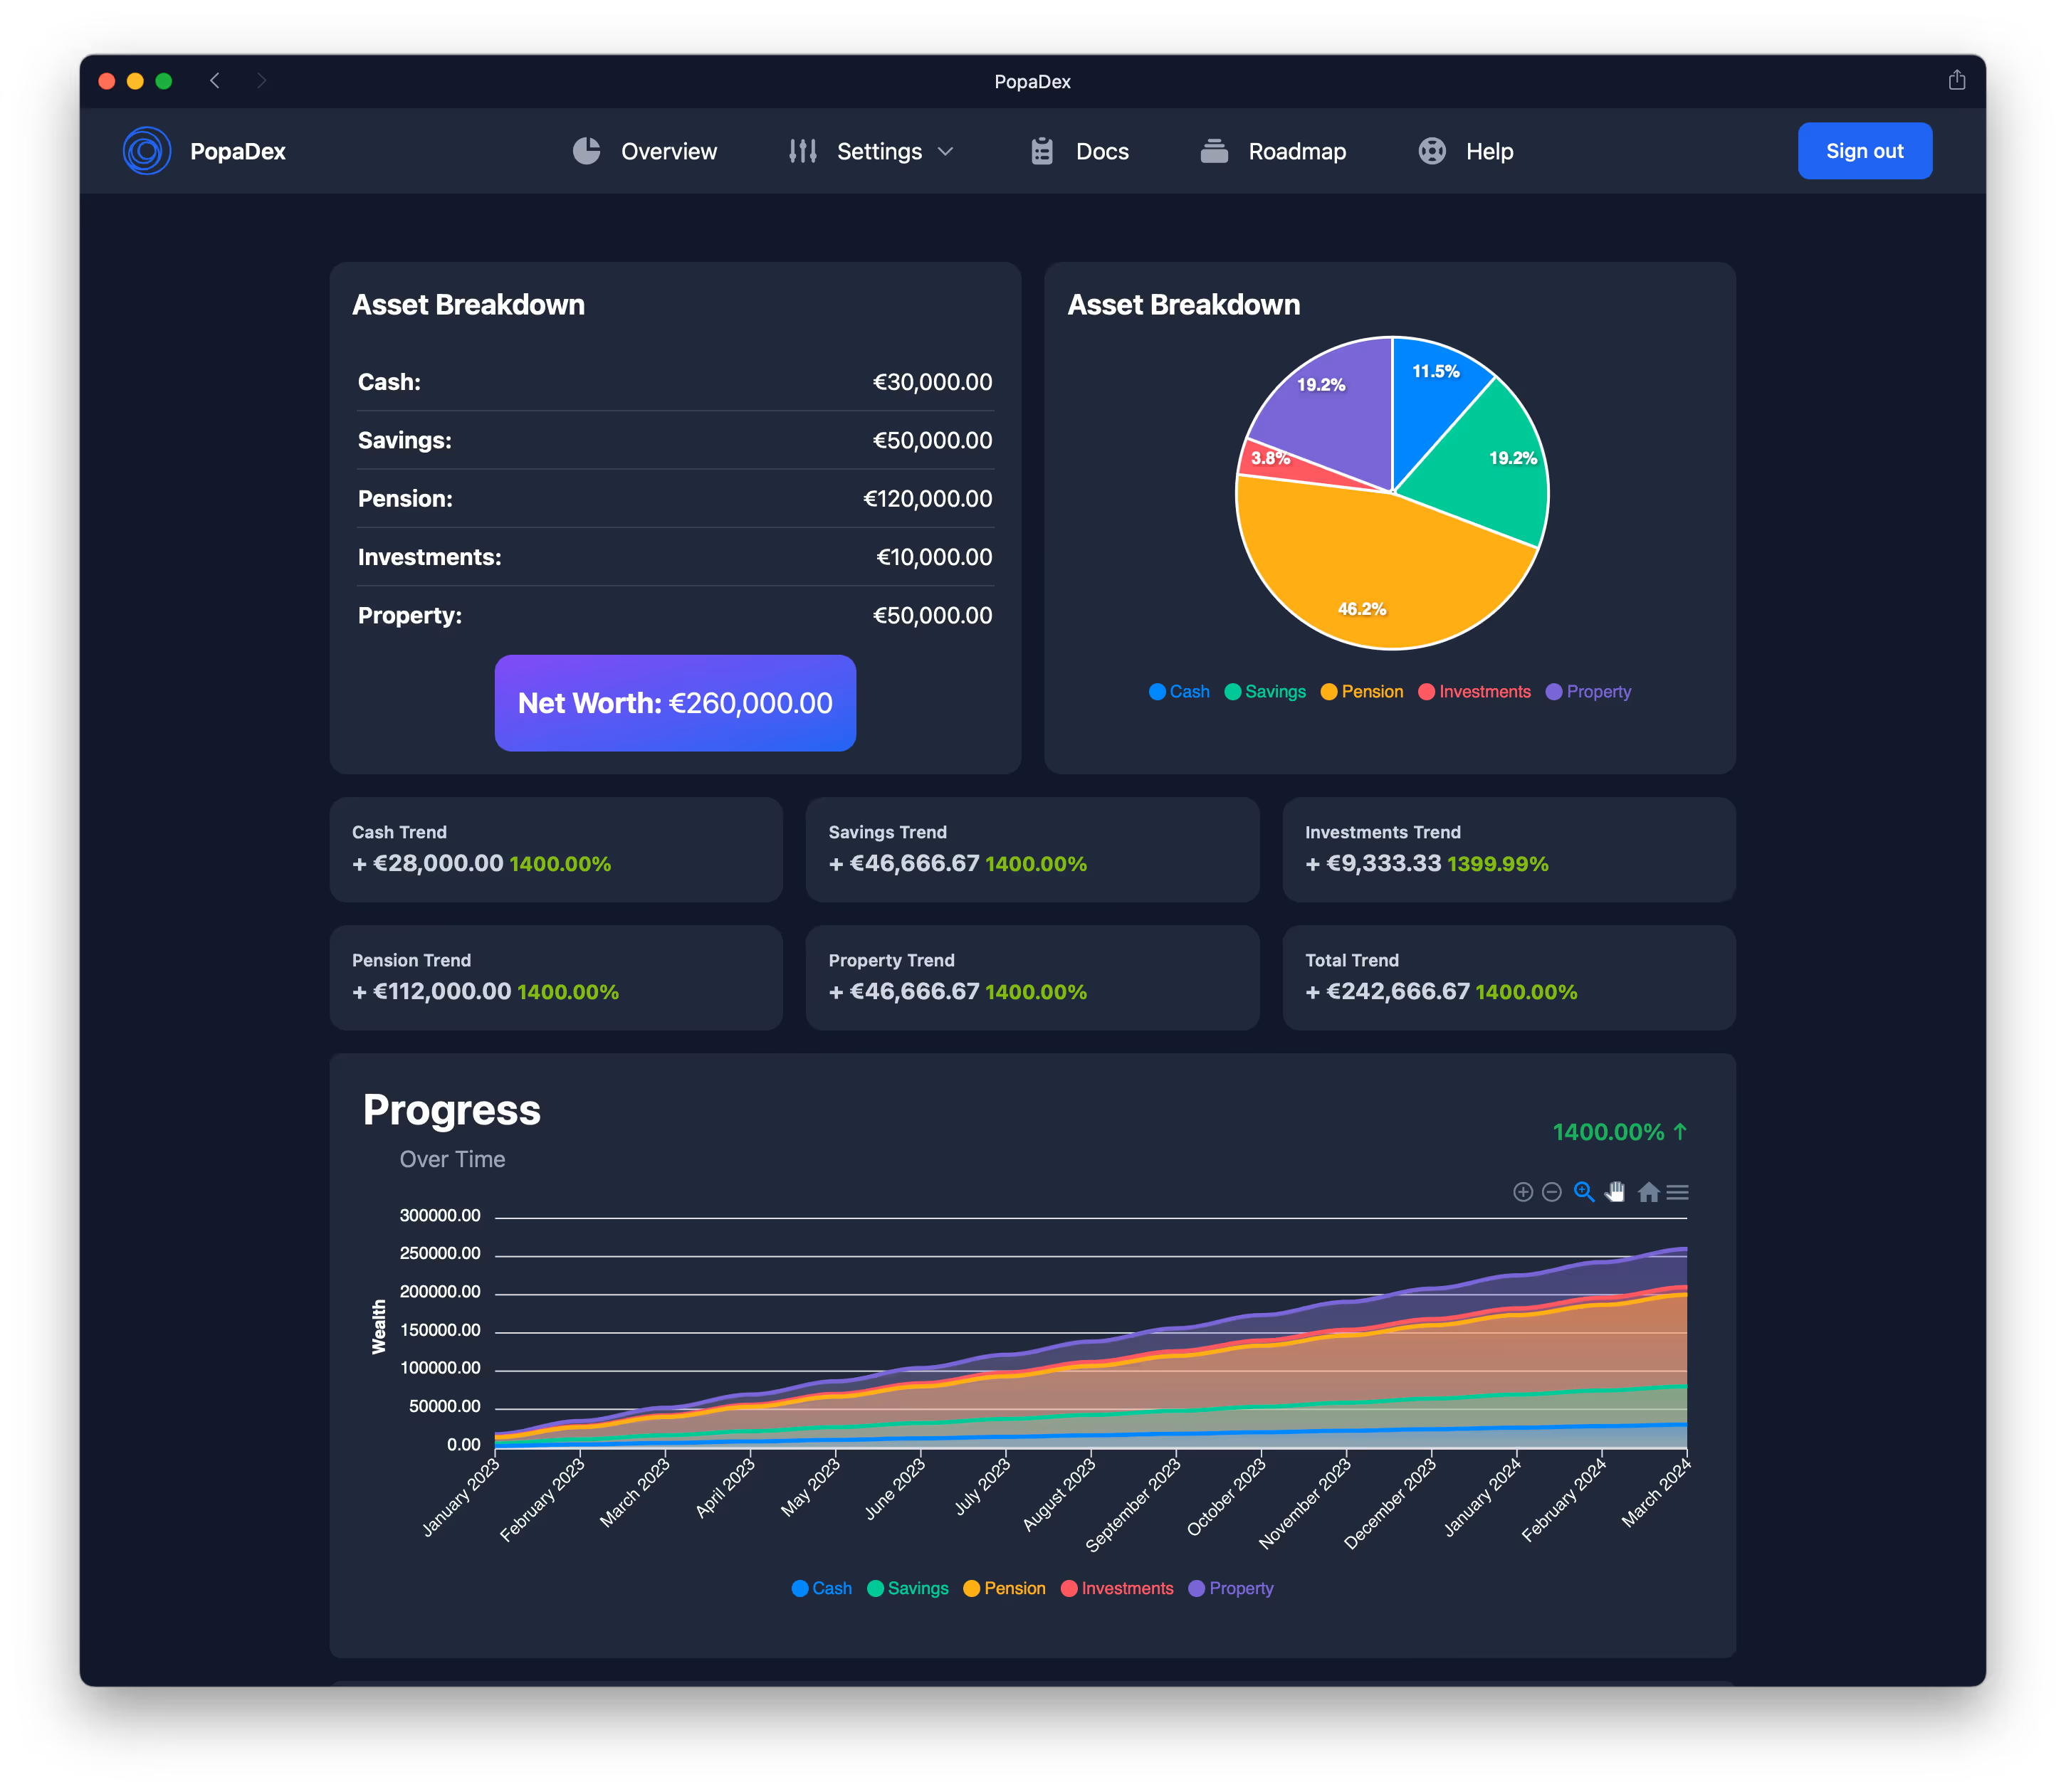This screenshot has width=2066, height=1792.
Task: Click the Settings sliders icon
Action: click(x=802, y=151)
